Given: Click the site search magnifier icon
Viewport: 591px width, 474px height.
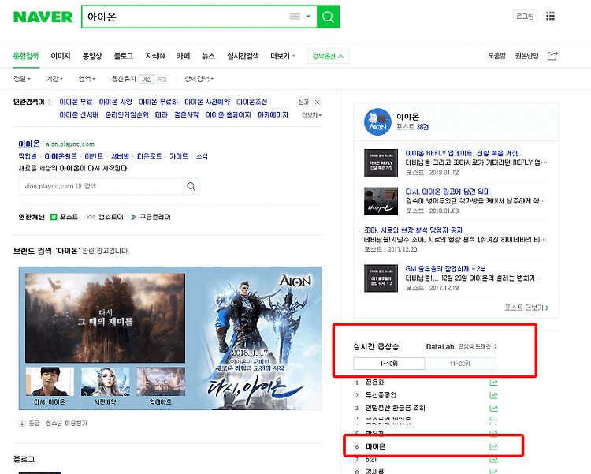Looking at the screenshot, I should point(191,186).
